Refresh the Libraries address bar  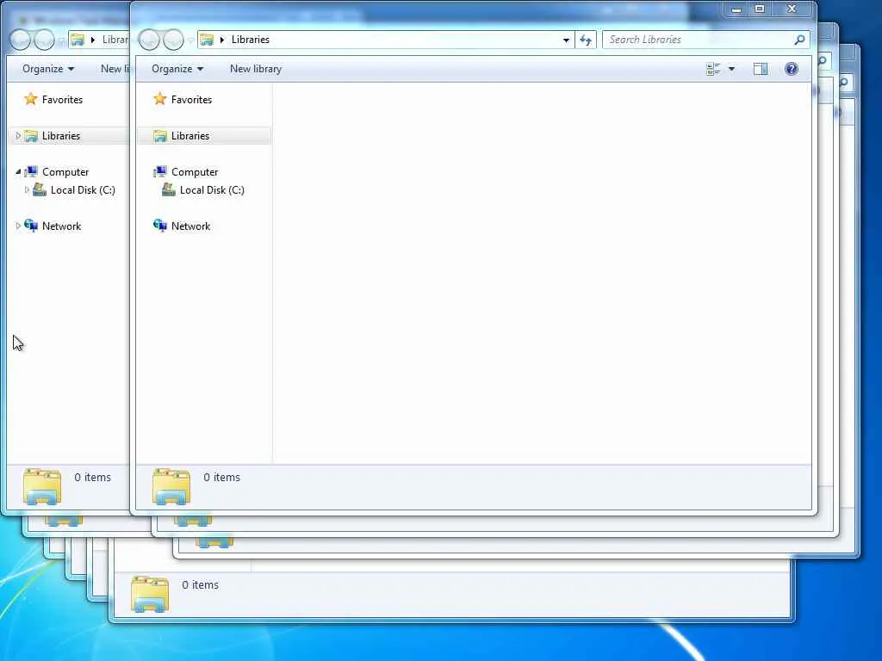(x=586, y=40)
